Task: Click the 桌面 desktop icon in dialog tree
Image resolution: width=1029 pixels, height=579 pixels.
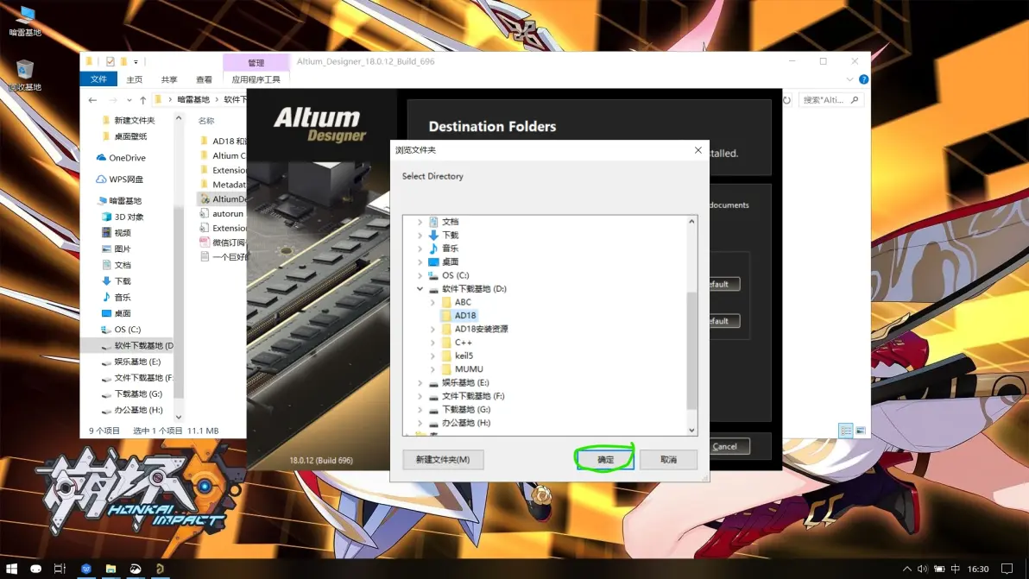Action: click(x=433, y=261)
